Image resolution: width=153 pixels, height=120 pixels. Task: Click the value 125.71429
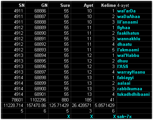point(59,105)
